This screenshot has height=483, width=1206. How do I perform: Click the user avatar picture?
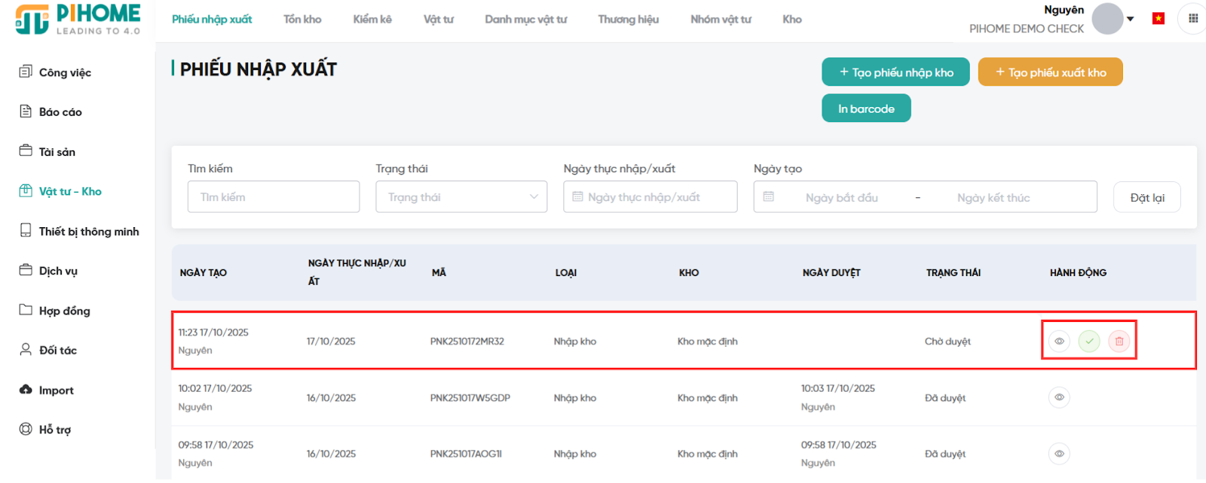[x=1107, y=19]
